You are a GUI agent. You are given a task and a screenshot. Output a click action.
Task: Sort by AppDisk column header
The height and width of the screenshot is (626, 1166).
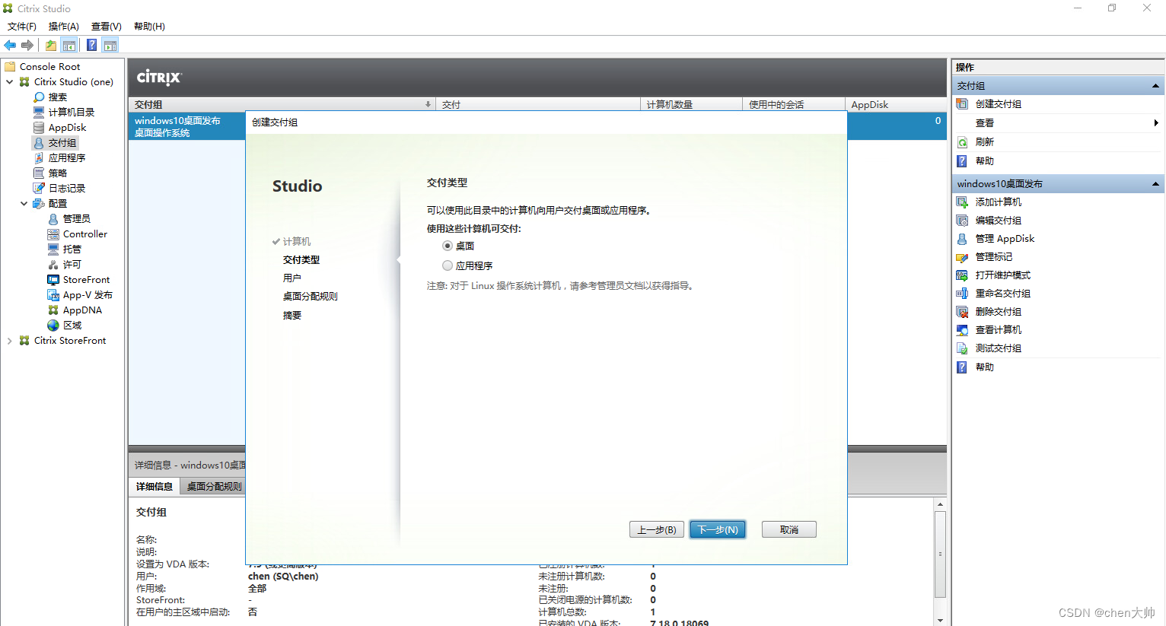[896, 105]
